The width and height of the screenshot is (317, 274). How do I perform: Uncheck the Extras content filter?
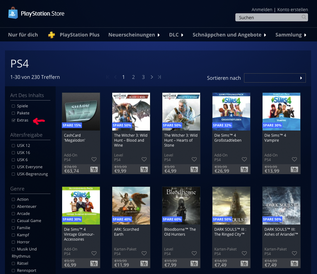coord(13,120)
